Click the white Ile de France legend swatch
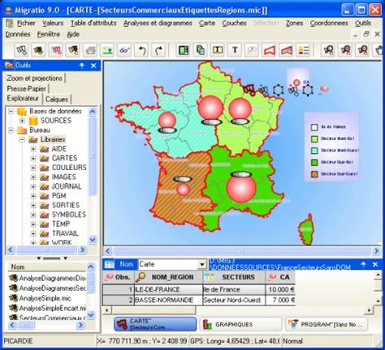385x350 pixels. (314, 127)
